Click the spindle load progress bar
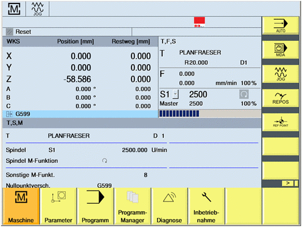The image size is (302, 227). click(x=210, y=114)
